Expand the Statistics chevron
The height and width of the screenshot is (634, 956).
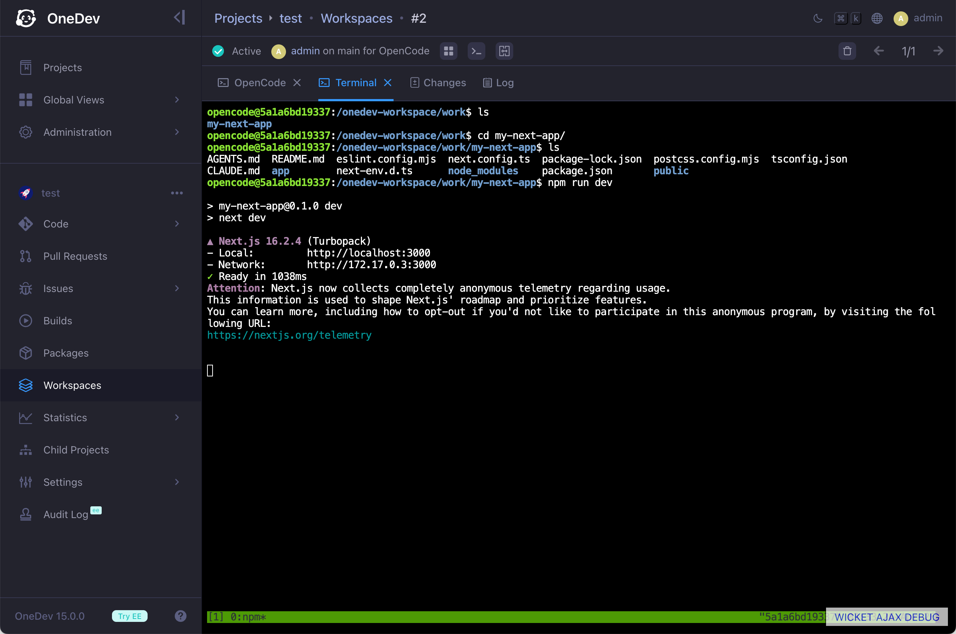pos(177,417)
